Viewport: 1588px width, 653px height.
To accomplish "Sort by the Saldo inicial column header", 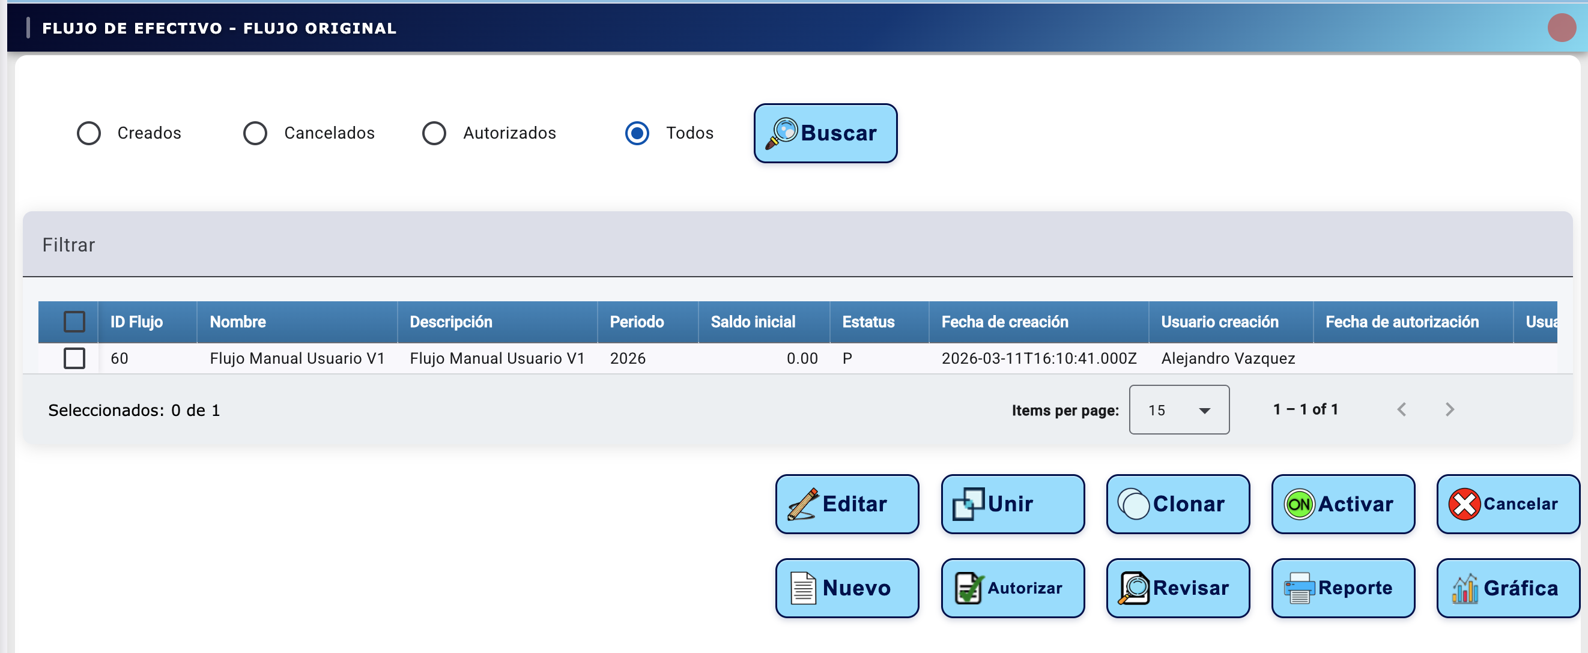I will click(753, 322).
